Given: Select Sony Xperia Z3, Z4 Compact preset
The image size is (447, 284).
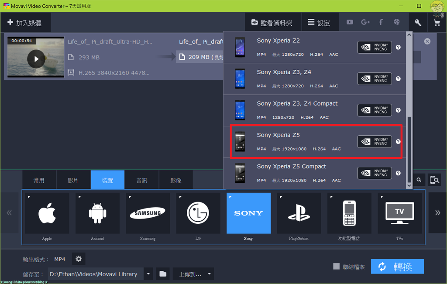Looking at the screenshot, I should click(314, 110).
